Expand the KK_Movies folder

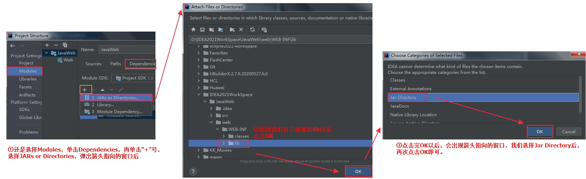click(x=199, y=150)
